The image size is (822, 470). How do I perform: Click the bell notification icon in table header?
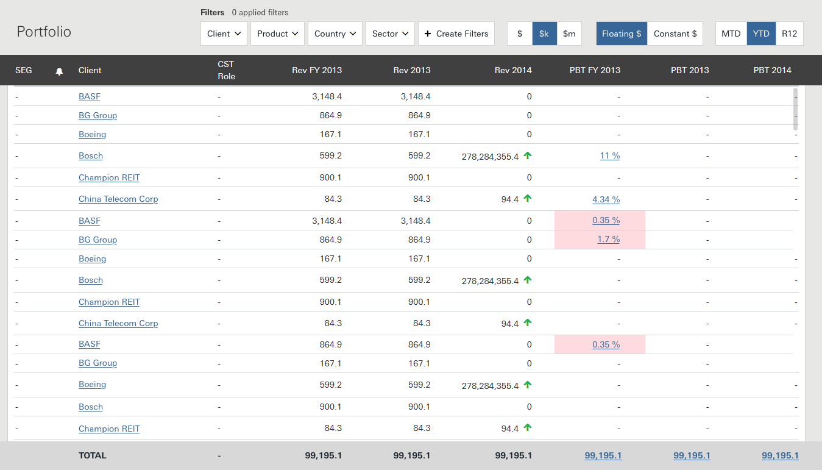tap(59, 71)
